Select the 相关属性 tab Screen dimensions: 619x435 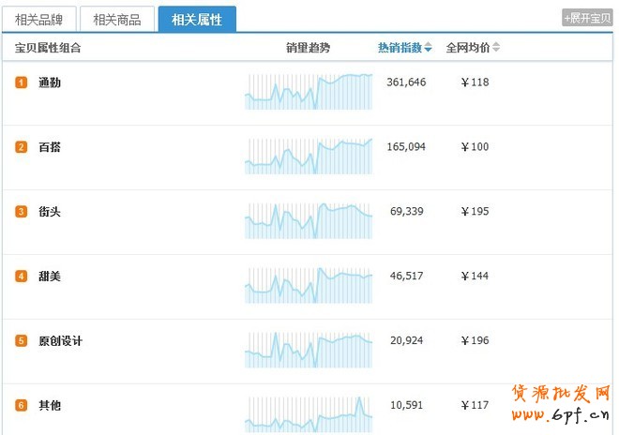[x=197, y=19]
